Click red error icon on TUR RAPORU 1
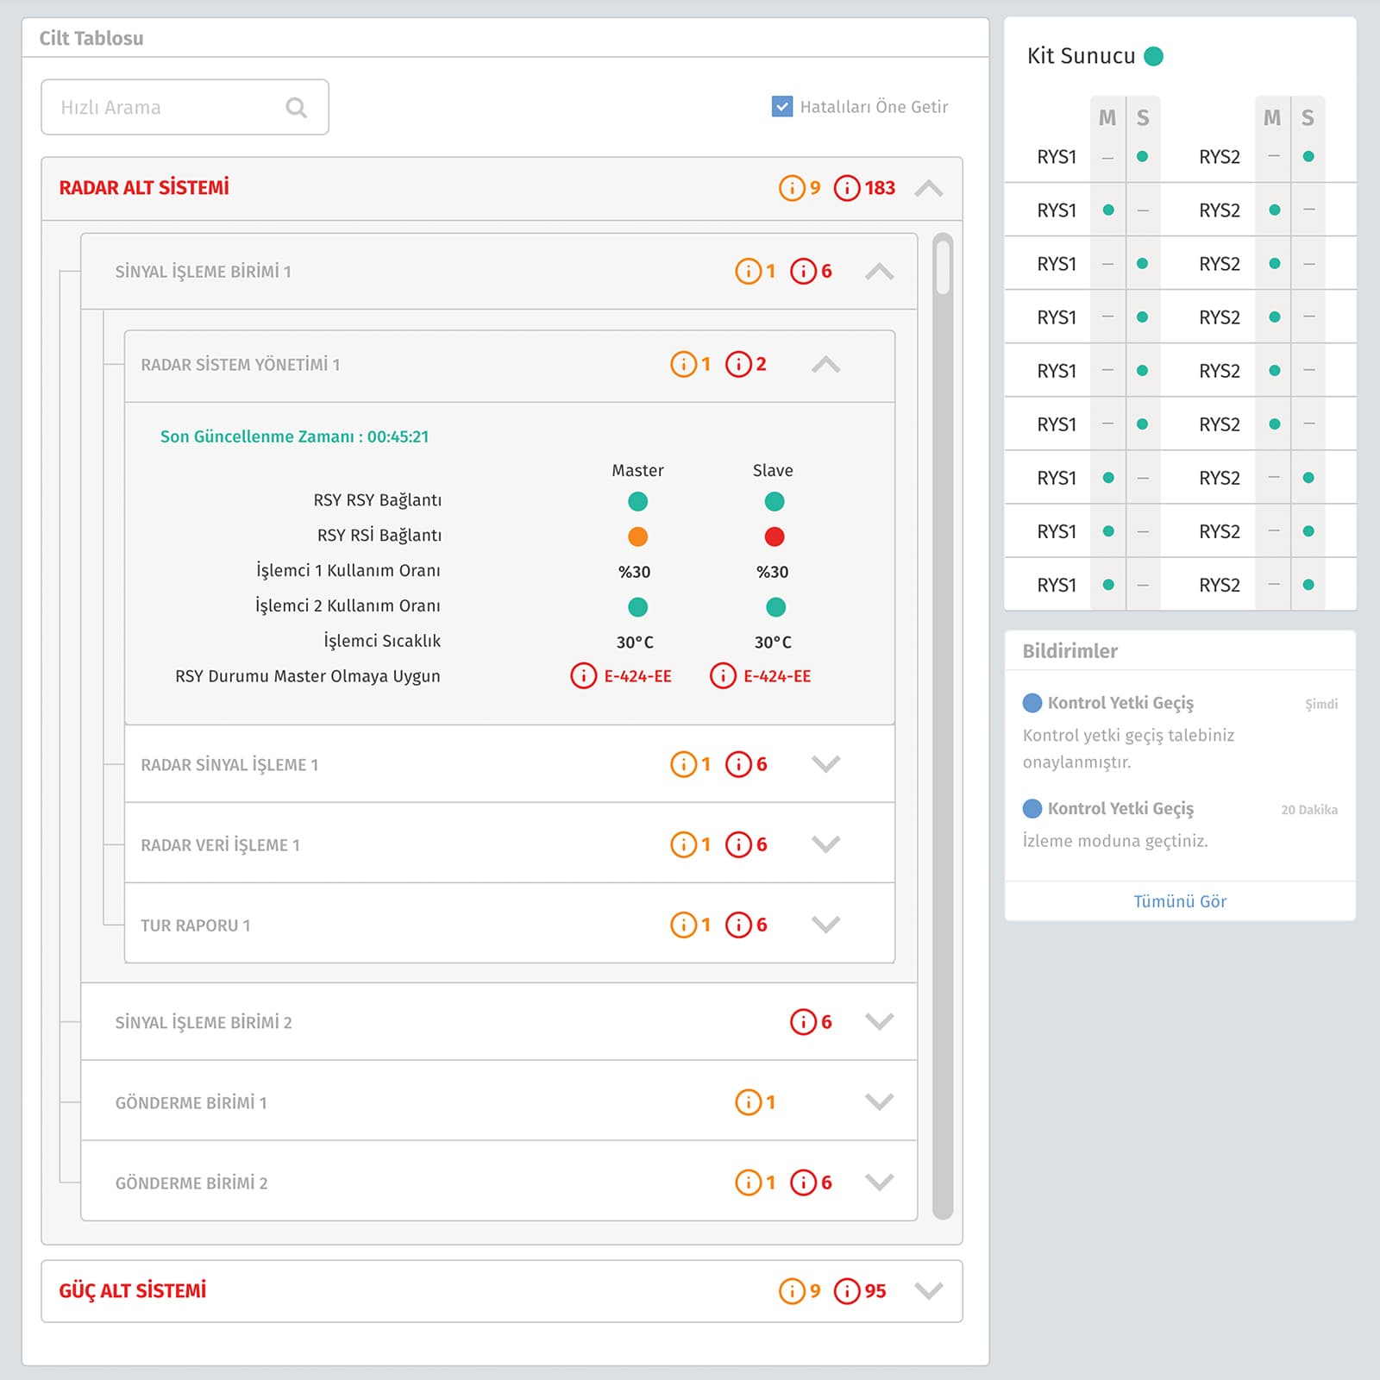This screenshot has height=1380, width=1380. pyautogui.click(x=738, y=925)
